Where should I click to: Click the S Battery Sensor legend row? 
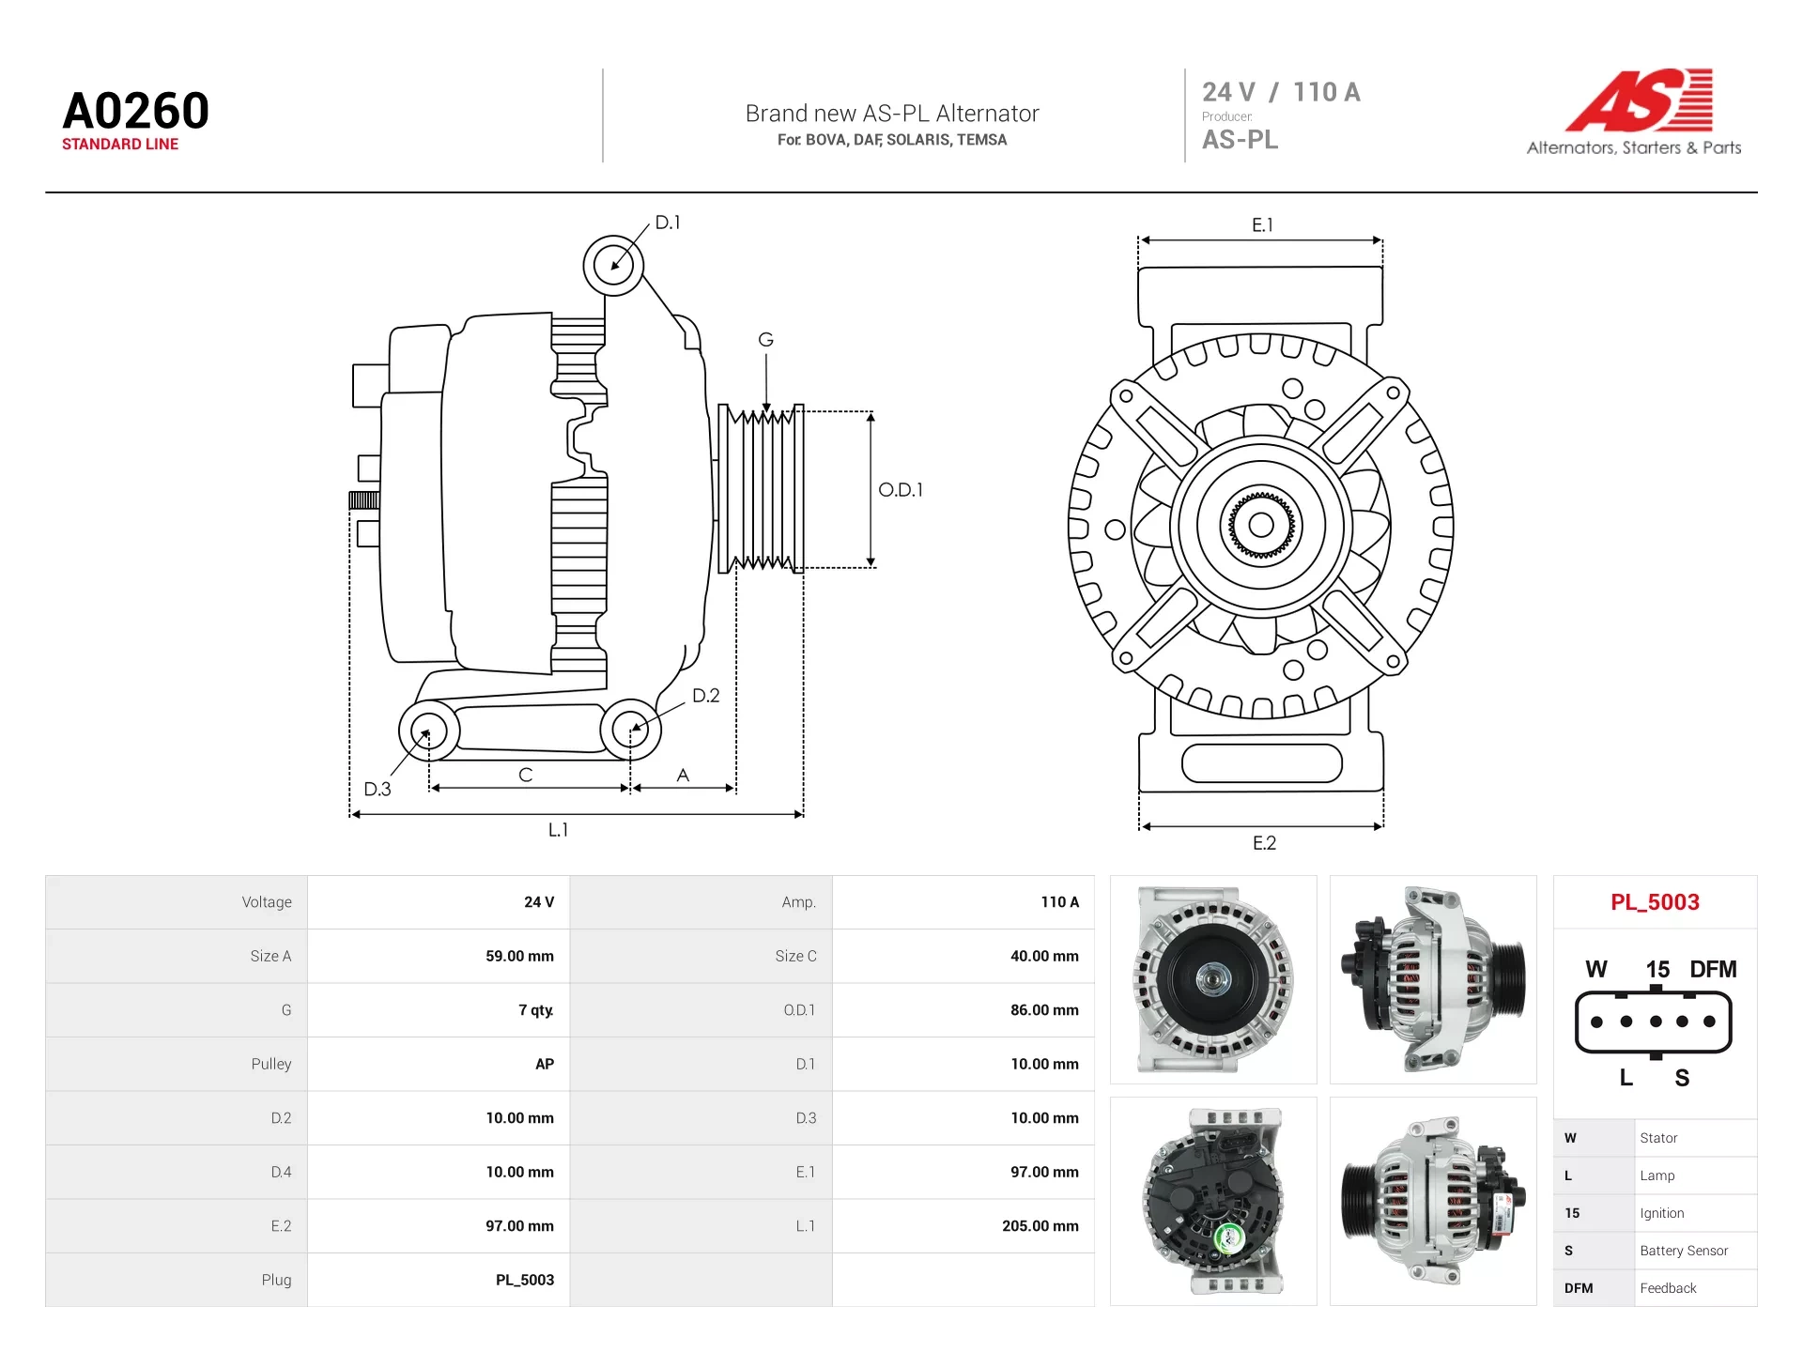pyautogui.click(x=1655, y=1251)
